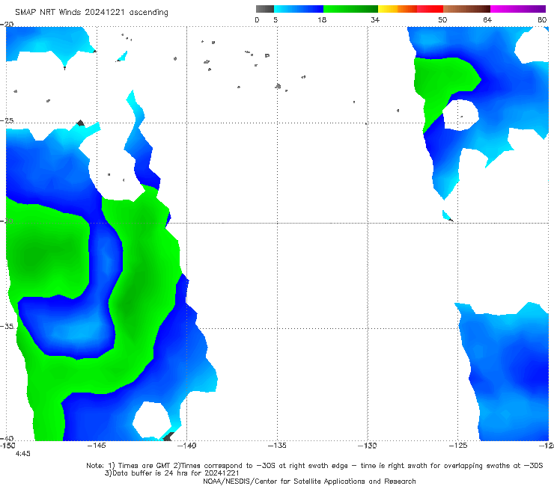Click the NOAA/NESDIS credit line
The width and height of the screenshot is (554, 486).
coord(309,481)
